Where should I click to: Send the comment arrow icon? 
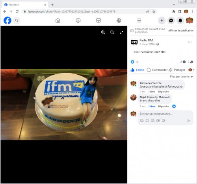click(189, 121)
